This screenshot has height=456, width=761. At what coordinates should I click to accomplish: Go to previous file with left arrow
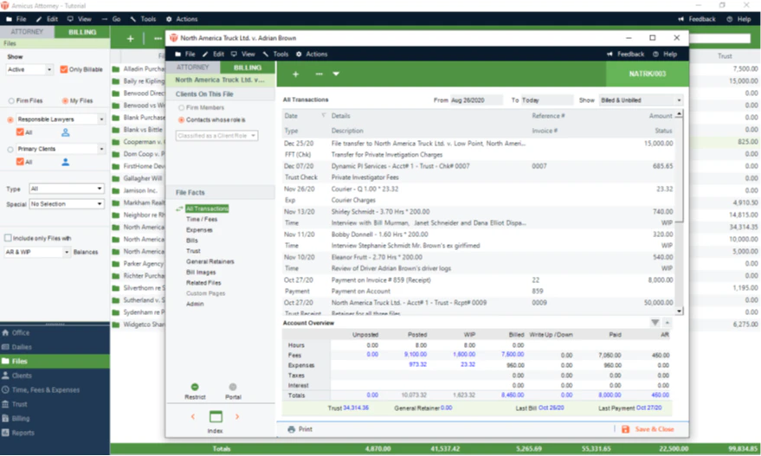point(193,417)
